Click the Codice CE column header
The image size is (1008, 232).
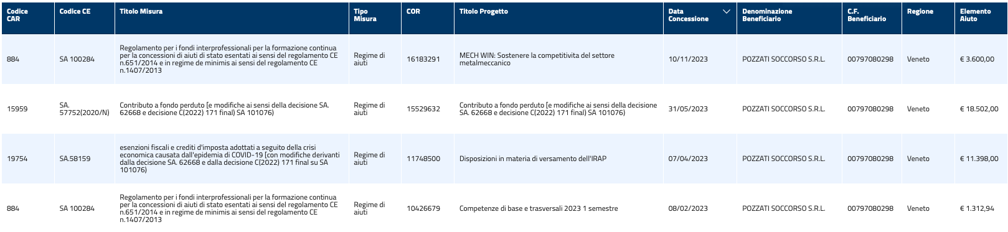coord(75,11)
